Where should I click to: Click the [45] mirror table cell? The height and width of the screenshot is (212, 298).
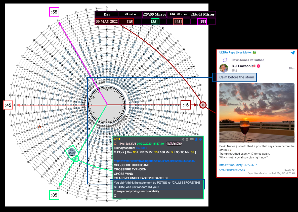(x=178, y=21)
